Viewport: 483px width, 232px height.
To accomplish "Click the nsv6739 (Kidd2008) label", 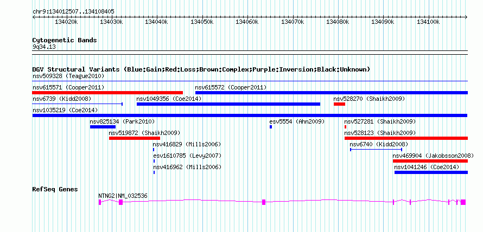I will tap(62, 99).
